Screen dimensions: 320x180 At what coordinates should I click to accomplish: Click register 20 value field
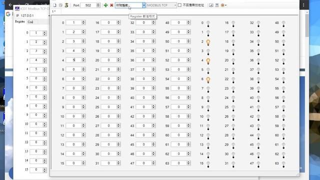pyautogui.click(x=109, y=60)
